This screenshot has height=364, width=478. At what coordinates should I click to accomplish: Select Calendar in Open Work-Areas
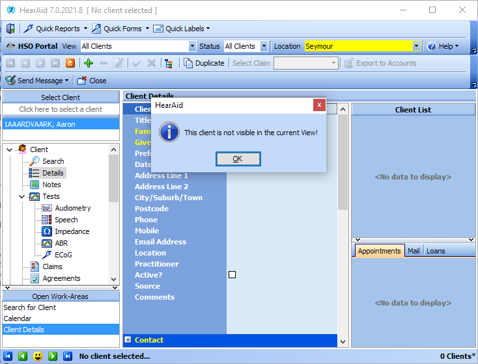point(61,318)
